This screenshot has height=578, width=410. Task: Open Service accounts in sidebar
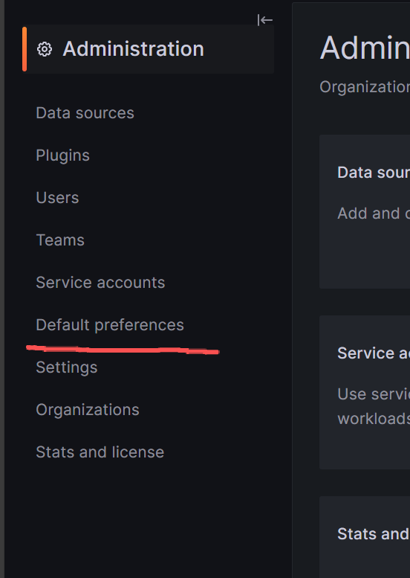[100, 283]
